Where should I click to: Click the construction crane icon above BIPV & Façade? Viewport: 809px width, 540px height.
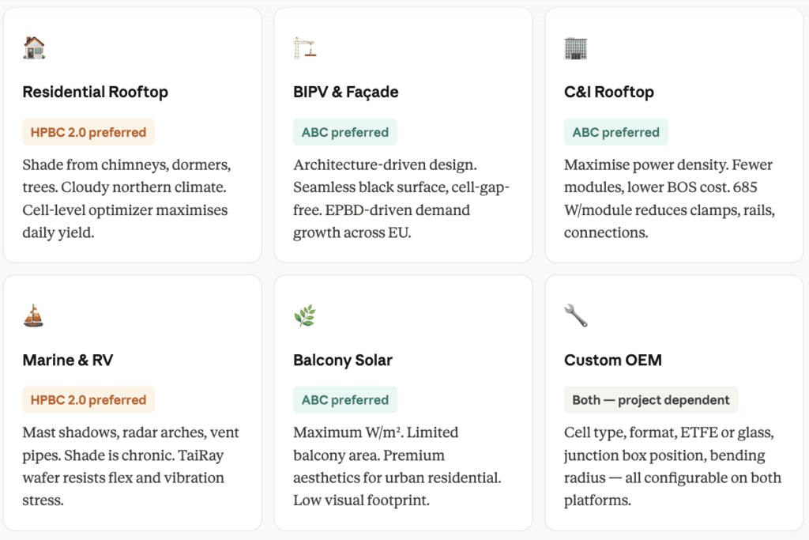tap(305, 48)
